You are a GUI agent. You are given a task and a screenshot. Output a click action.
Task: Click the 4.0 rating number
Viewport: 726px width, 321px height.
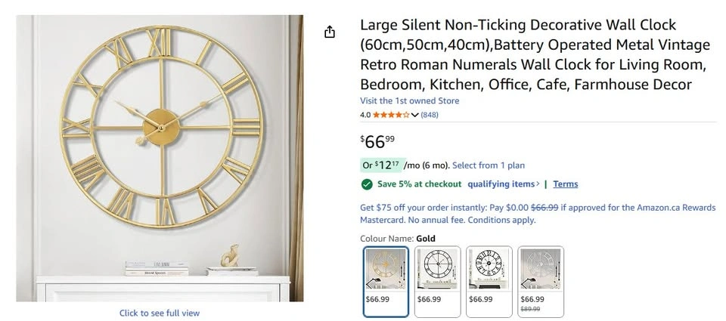tap(365, 115)
